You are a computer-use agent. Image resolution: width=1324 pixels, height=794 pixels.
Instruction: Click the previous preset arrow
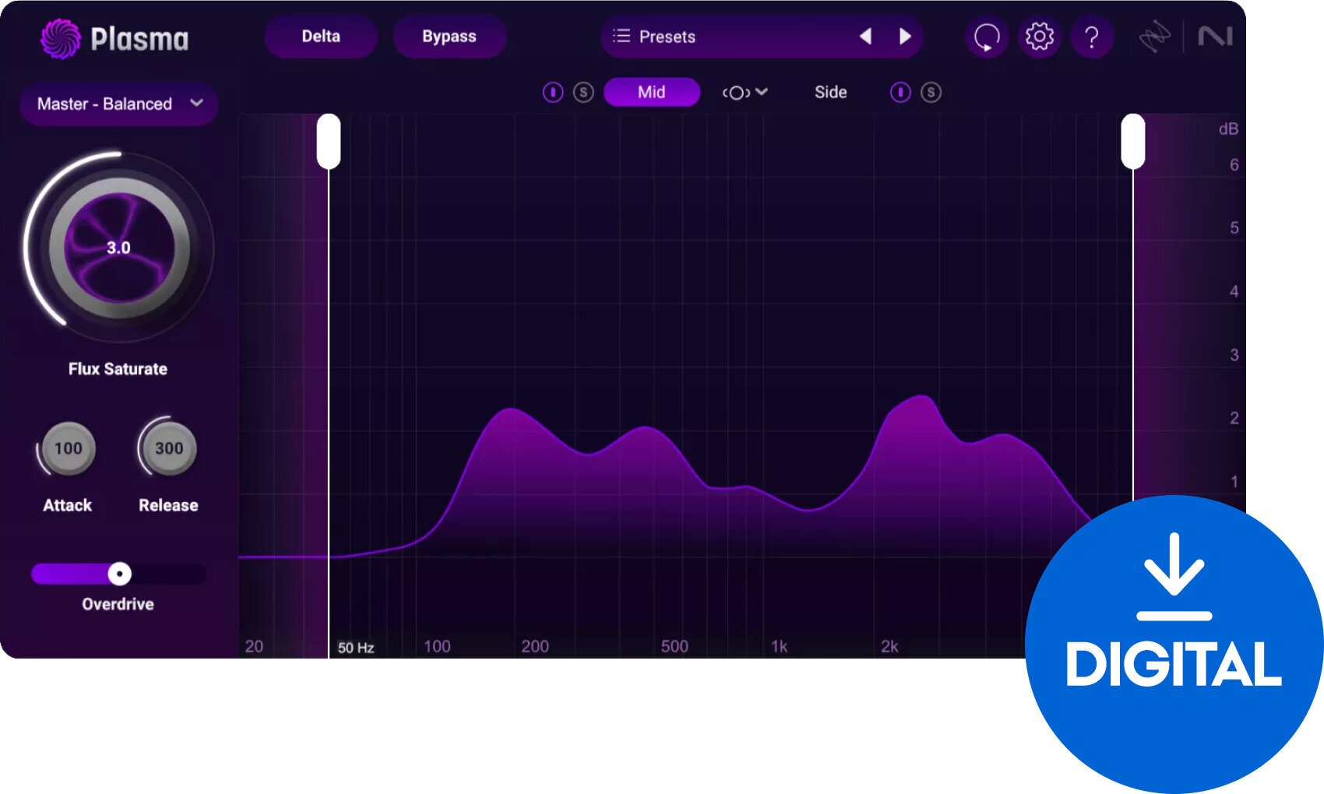pos(865,36)
